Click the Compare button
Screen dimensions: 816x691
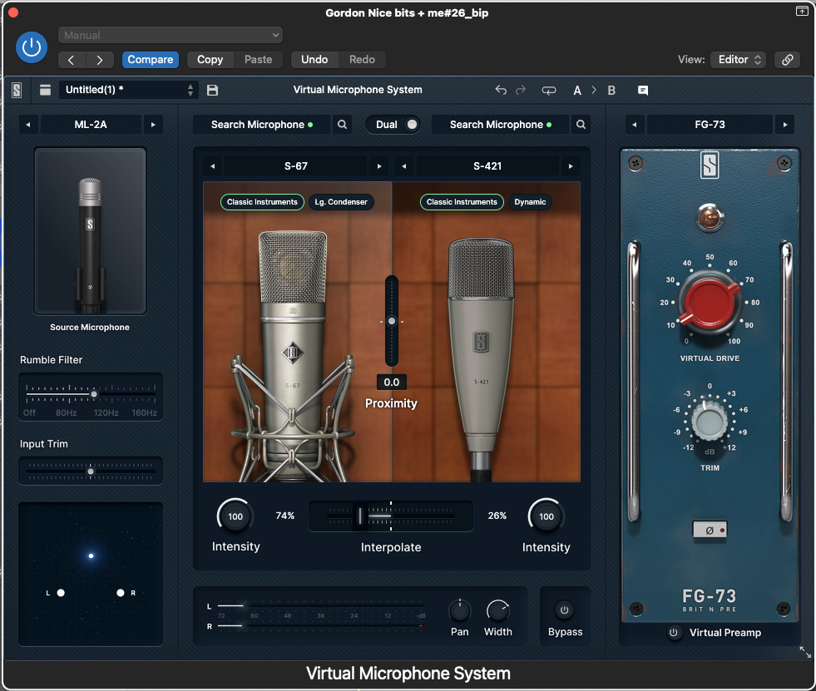pyautogui.click(x=151, y=60)
